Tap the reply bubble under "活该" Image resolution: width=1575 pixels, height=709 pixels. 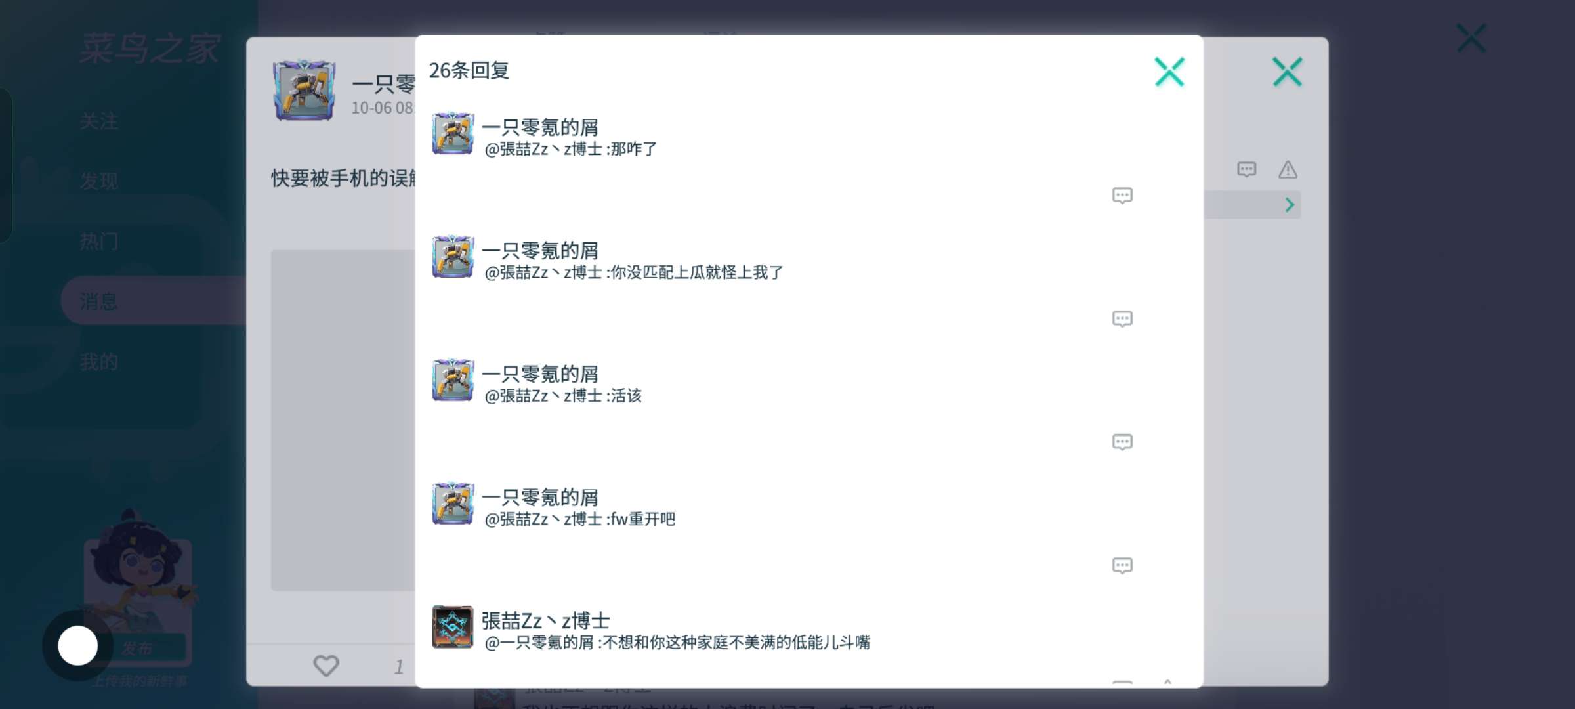pos(1122,442)
